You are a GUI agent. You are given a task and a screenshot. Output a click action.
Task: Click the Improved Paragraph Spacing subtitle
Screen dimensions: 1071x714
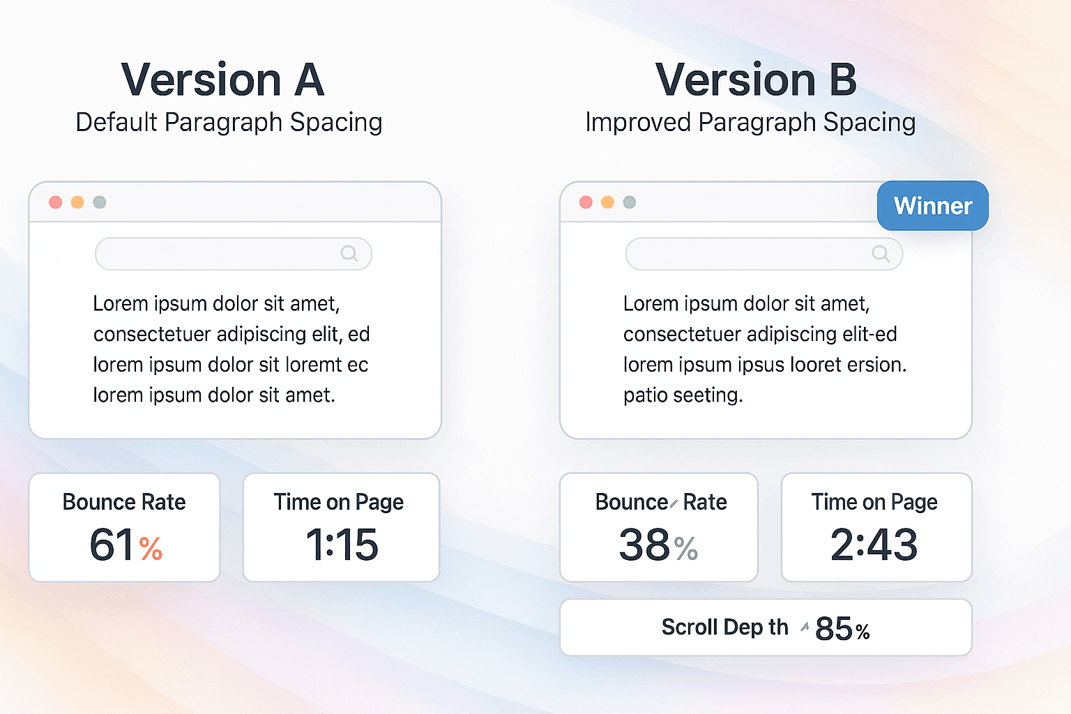tap(750, 123)
